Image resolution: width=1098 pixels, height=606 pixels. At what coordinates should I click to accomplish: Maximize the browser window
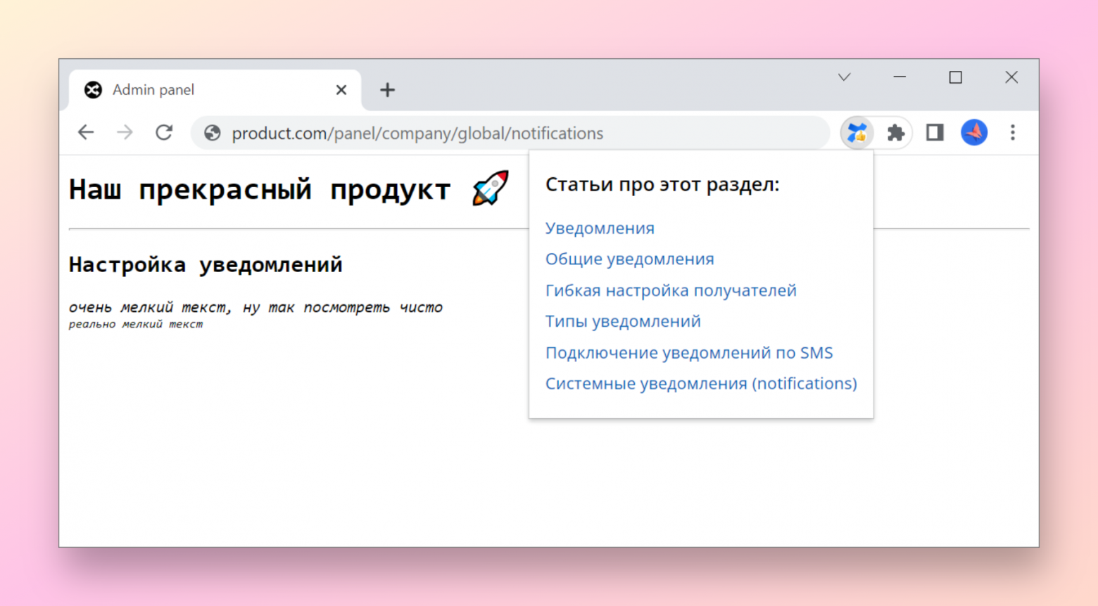955,77
